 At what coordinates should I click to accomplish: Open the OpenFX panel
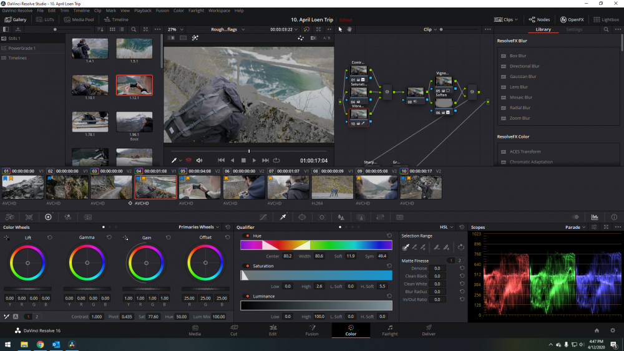click(x=572, y=19)
